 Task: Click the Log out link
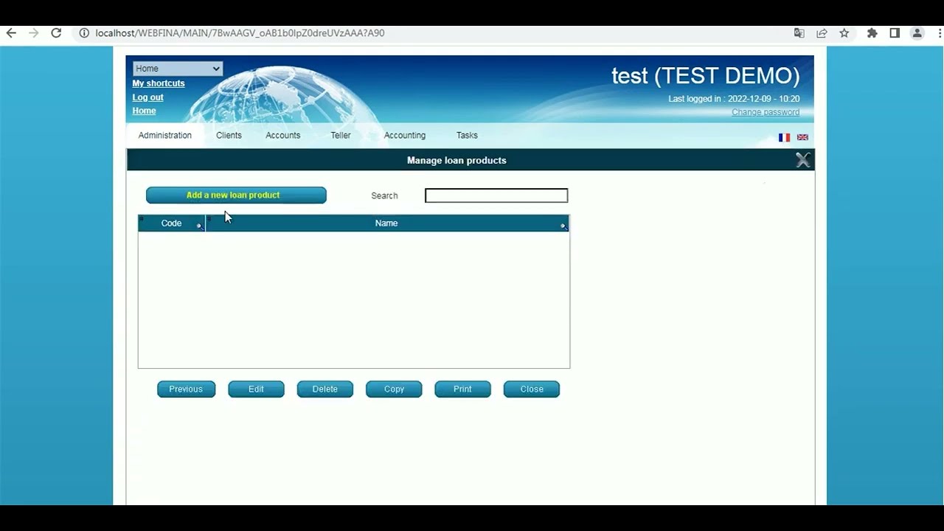147,97
